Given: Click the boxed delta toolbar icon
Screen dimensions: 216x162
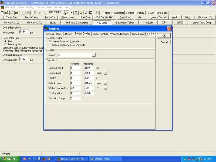Looking at the screenshot, I should (91, 13).
